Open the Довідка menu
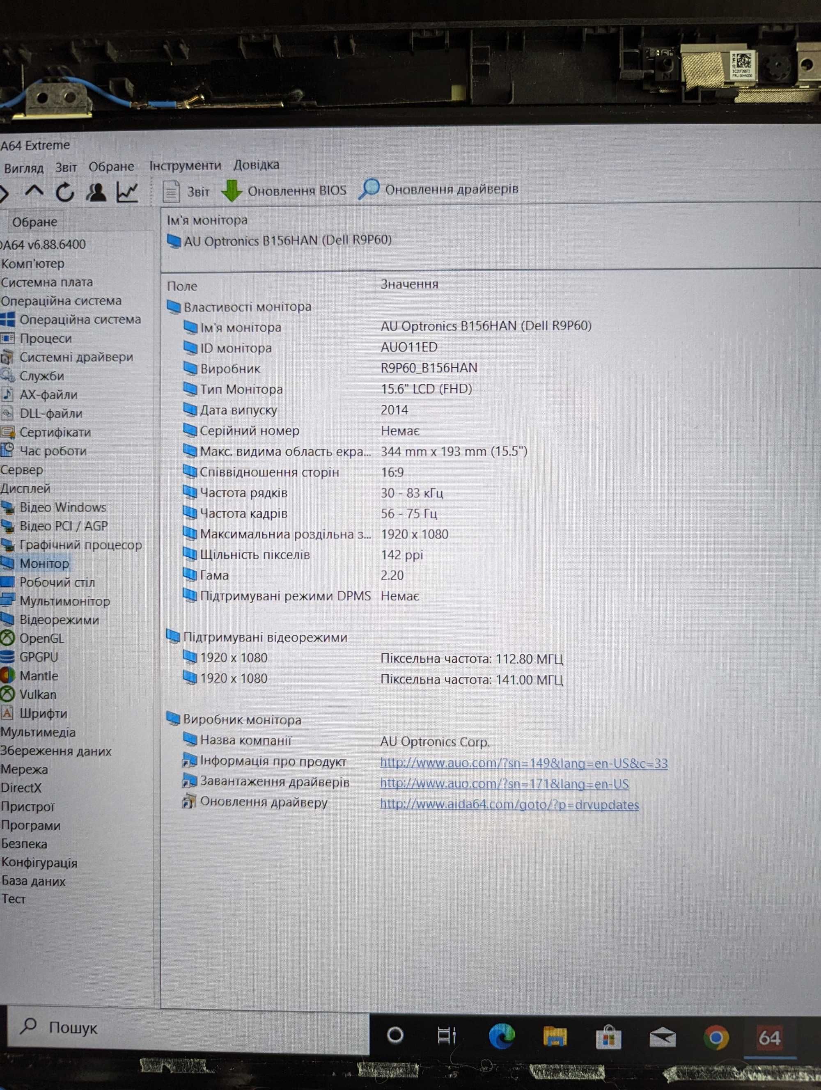821x1090 pixels. coord(256,165)
